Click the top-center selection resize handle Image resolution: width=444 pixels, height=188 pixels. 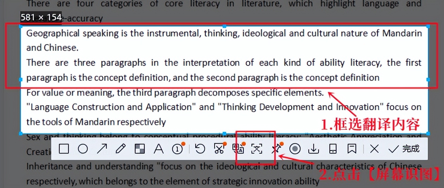point(224,26)
